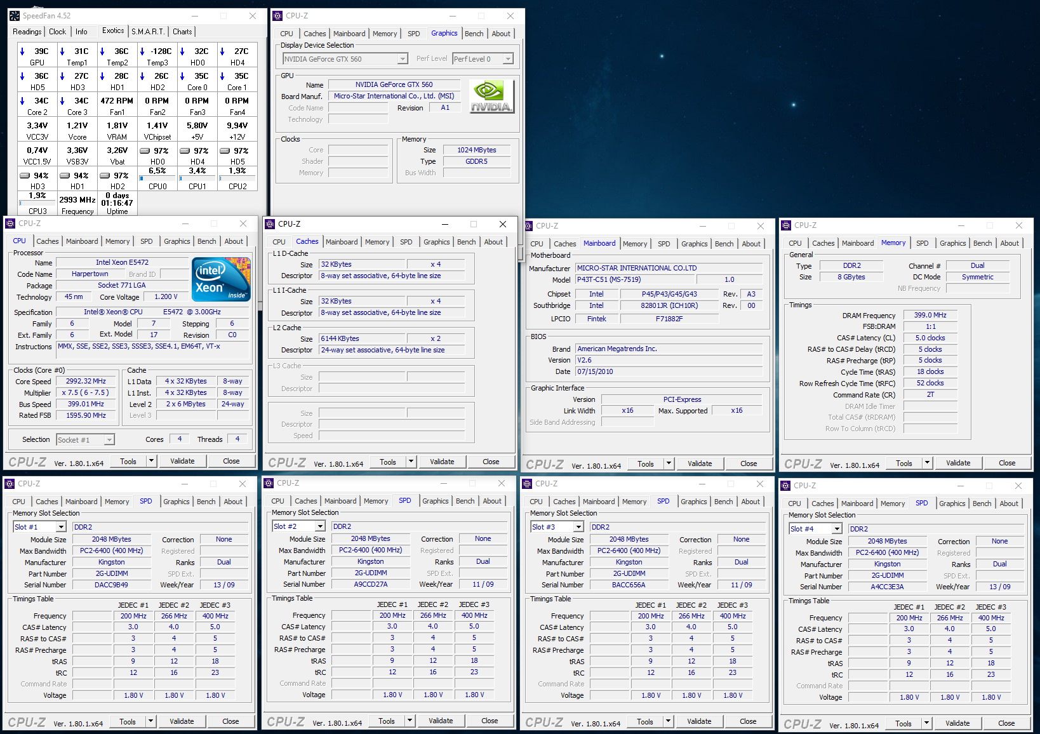Click the disk icon beside HD4 97%
1040x734 pixels.
(x=185, y=151)
